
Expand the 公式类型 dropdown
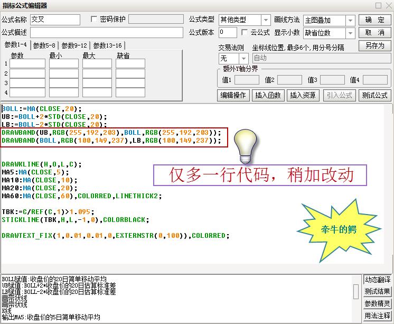point(265,20)
